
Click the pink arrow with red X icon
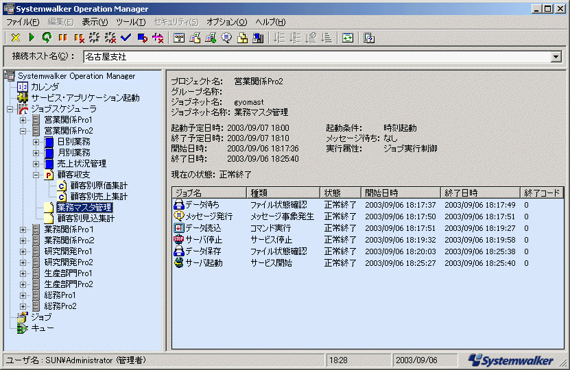[158, 38]
